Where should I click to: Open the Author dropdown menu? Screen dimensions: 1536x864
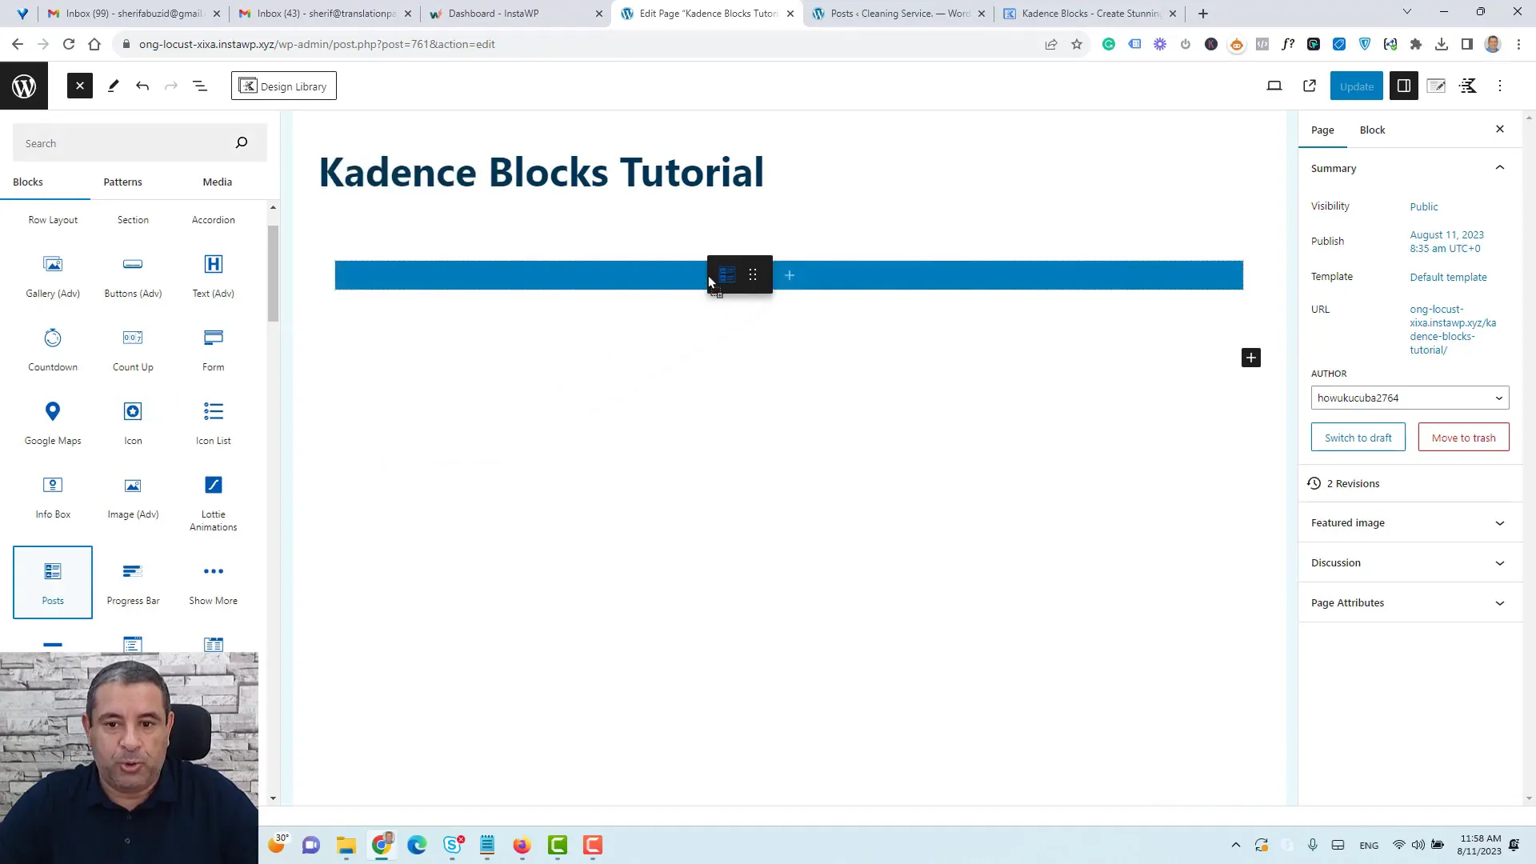coord(1408,398)
